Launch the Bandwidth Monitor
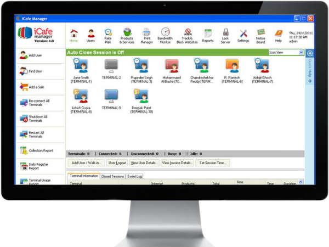Image resolution: width=329 pixels, height=247 pixels. [165, 36]
